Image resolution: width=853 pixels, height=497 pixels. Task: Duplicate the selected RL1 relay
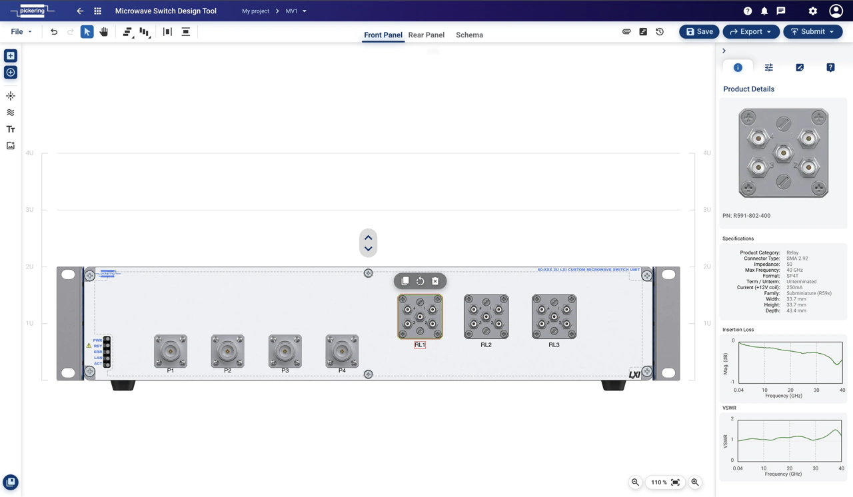click(x=405, y=281)
